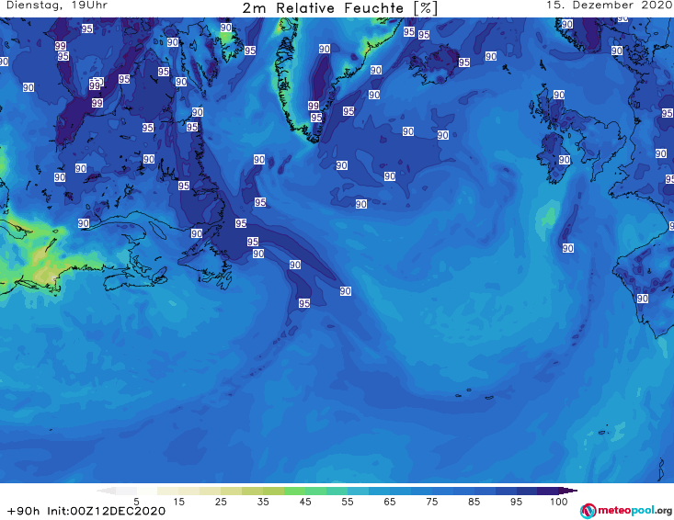This screenshot has height=520, width=674.
Task: Click the "90" contour label over Scotland
Action: click(559, 95)
